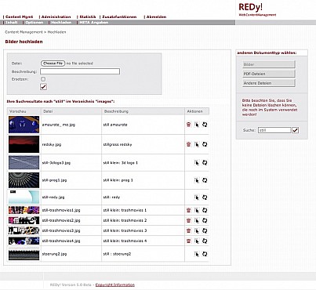
Task: Click the refresh arrows icon for amaurote_mo.jpg
Action: (x=205, y=125)
